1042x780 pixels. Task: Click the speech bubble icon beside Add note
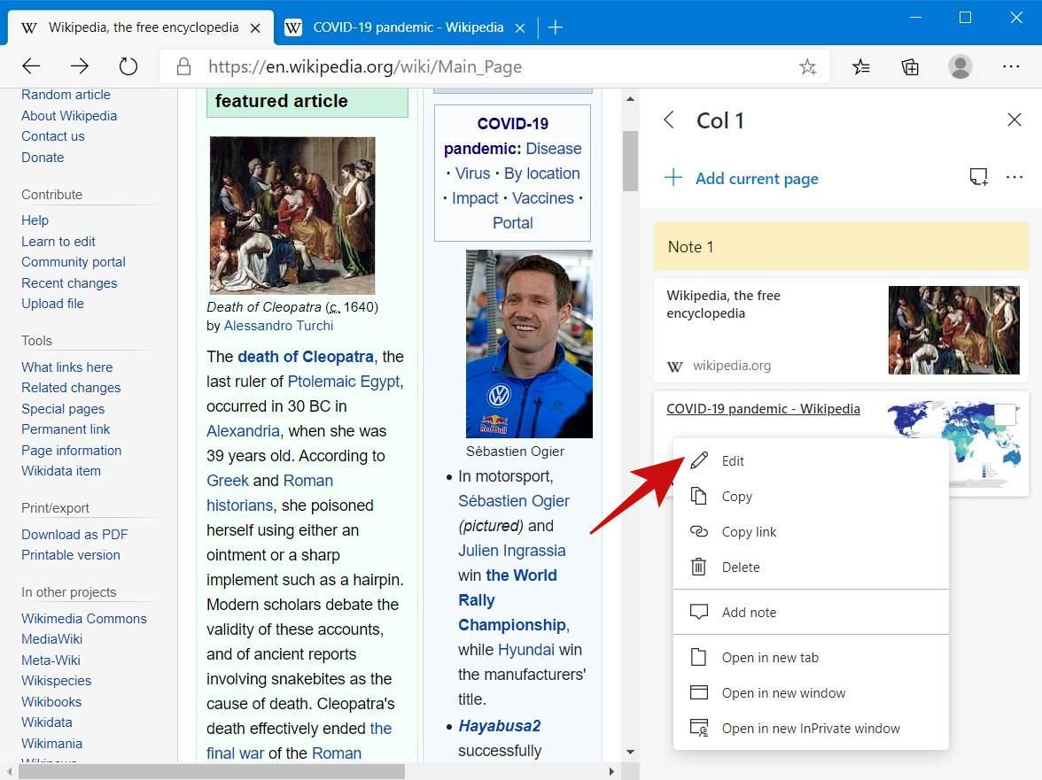tap(698, 612)
